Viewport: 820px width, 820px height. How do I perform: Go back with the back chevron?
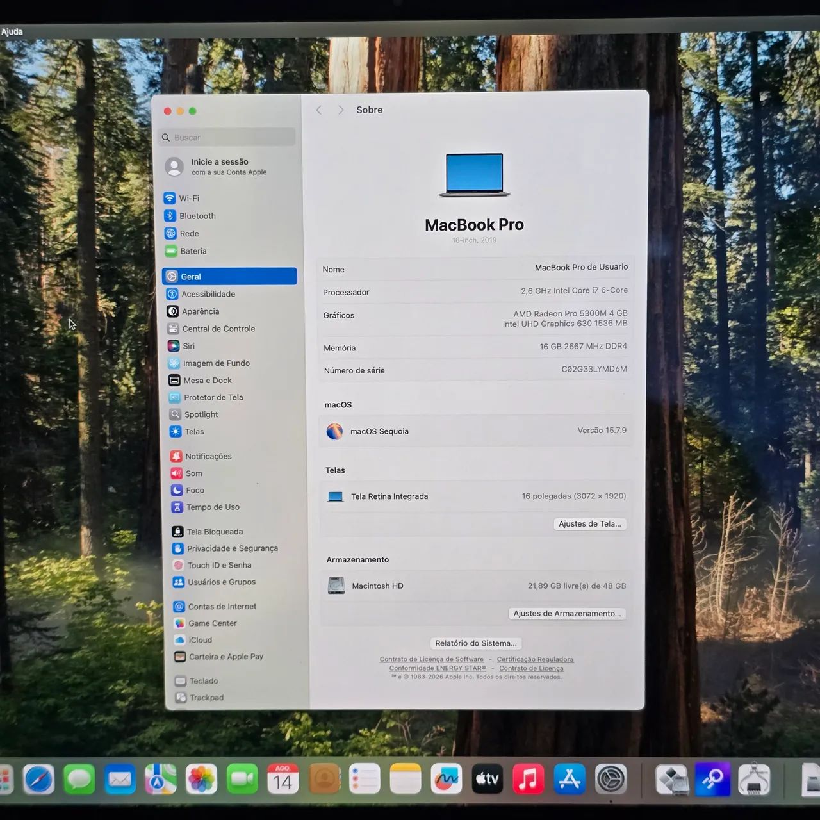(319, 110)
